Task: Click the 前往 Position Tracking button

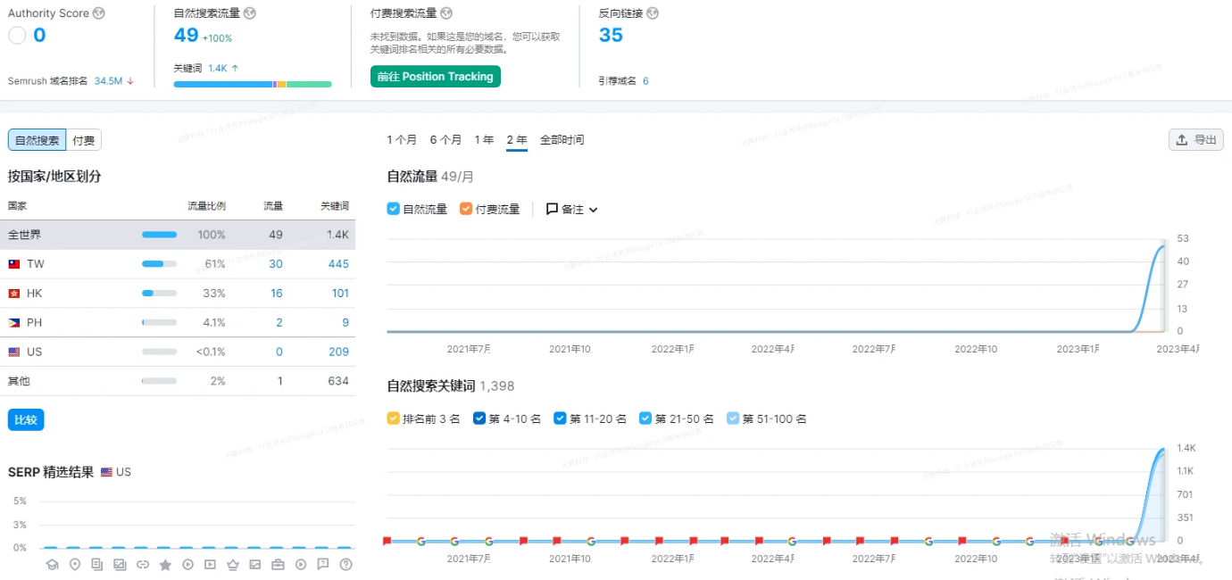Action: pyautogui.click(x=435, y=77)
